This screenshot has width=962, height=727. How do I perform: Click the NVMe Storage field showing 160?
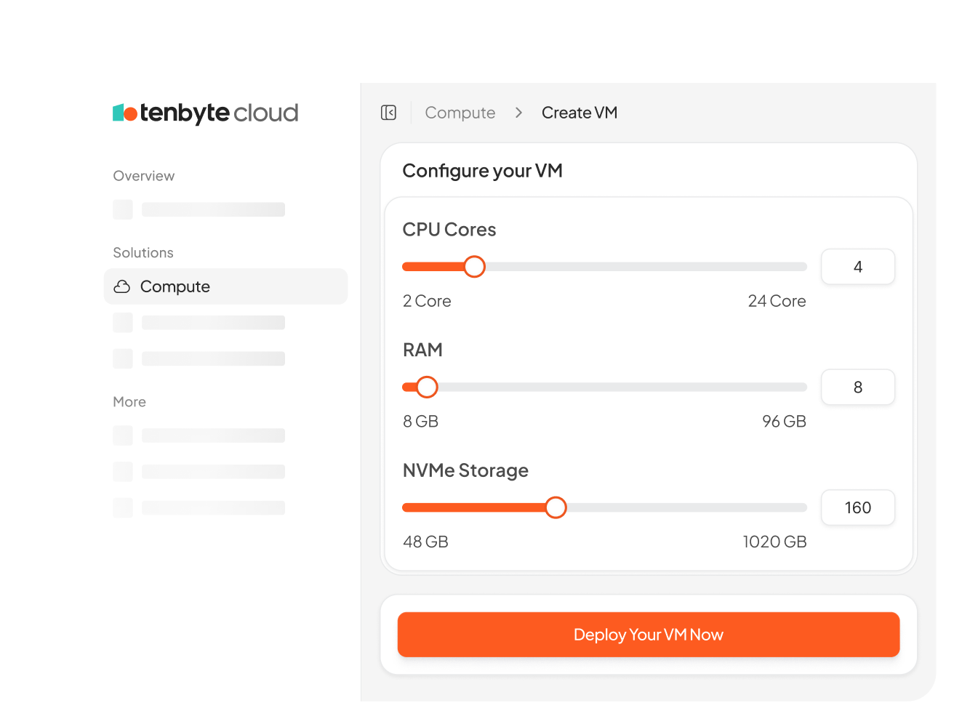click(858, 507)
